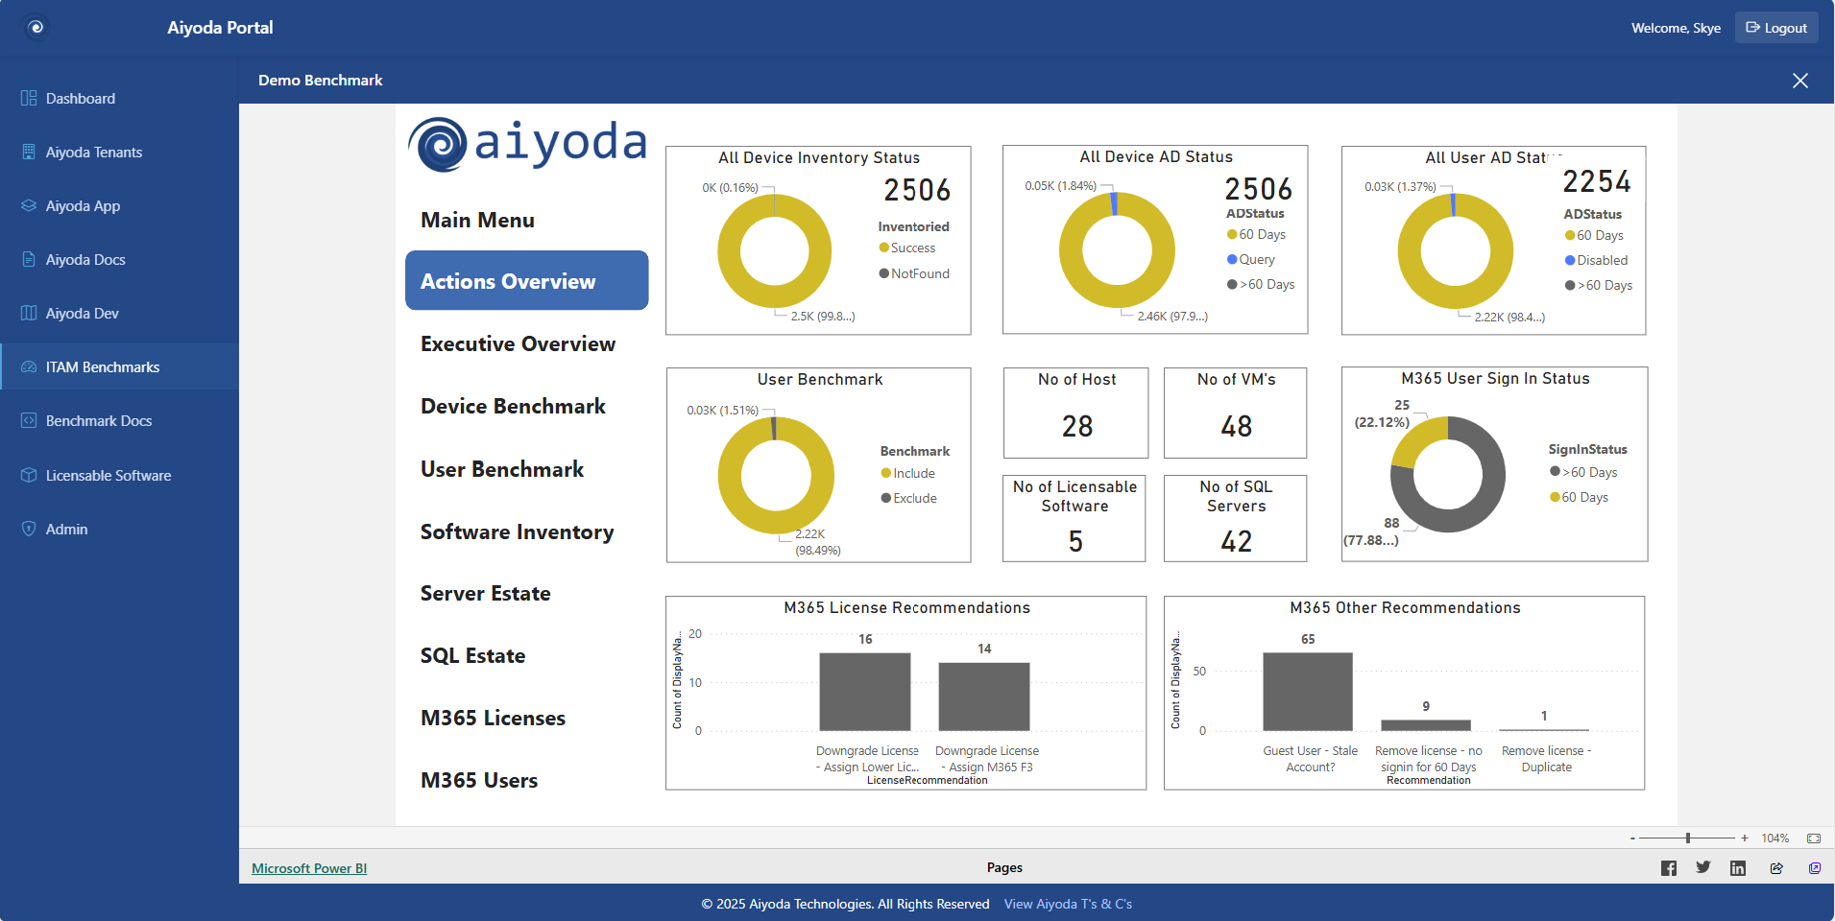This screenshot has height=921, width=1835.
Task: Switch to the Executive Overview page
Action: click(x=518, y=343)
